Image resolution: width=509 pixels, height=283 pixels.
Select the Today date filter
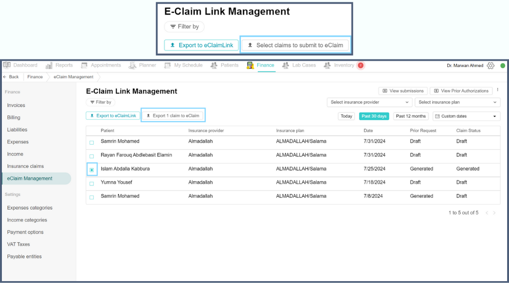click(346, 116)
